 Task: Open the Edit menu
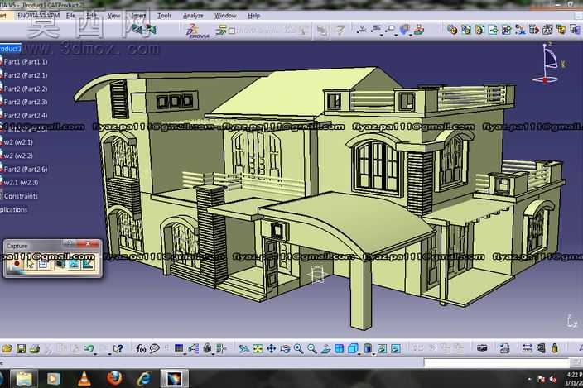[91, 16]
